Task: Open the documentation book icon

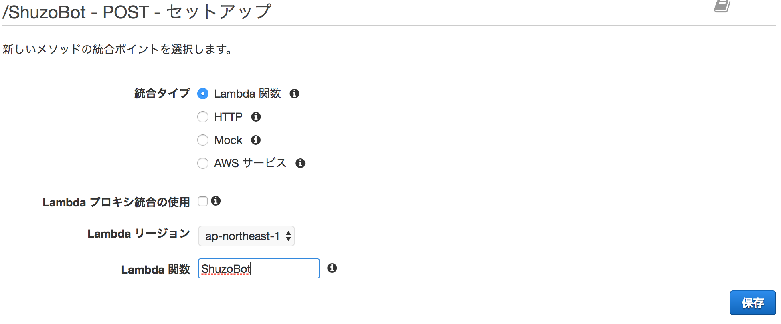Action: [x=722, y=6]
